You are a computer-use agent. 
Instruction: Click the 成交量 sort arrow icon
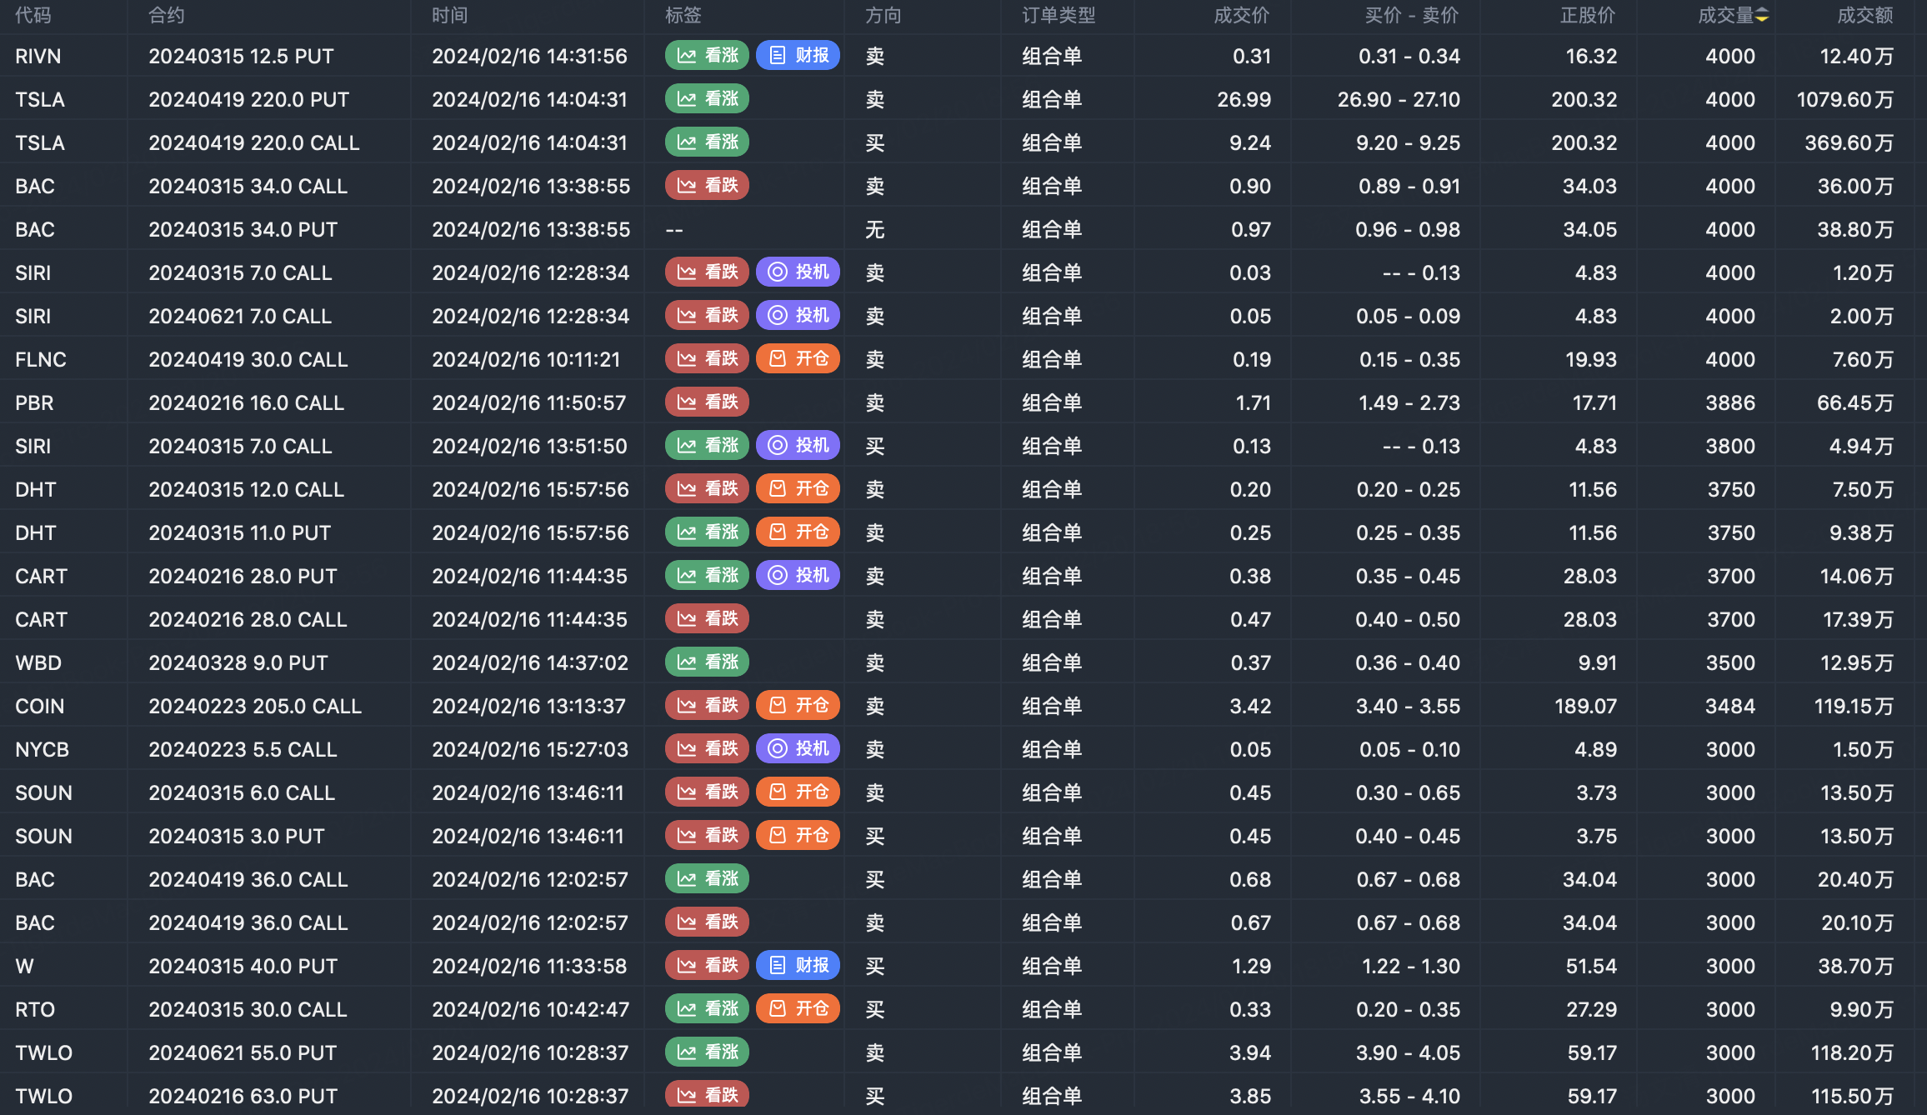pos(1762,16)
